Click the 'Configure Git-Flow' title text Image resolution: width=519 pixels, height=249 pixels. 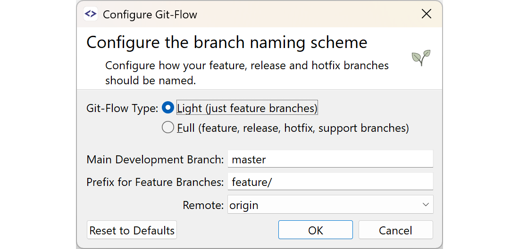(x=150, y=15)
